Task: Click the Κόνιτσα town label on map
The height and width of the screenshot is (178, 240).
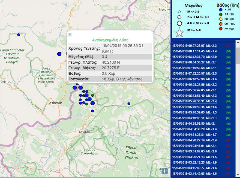Action: pyautogui.click(x=85, y=131)
